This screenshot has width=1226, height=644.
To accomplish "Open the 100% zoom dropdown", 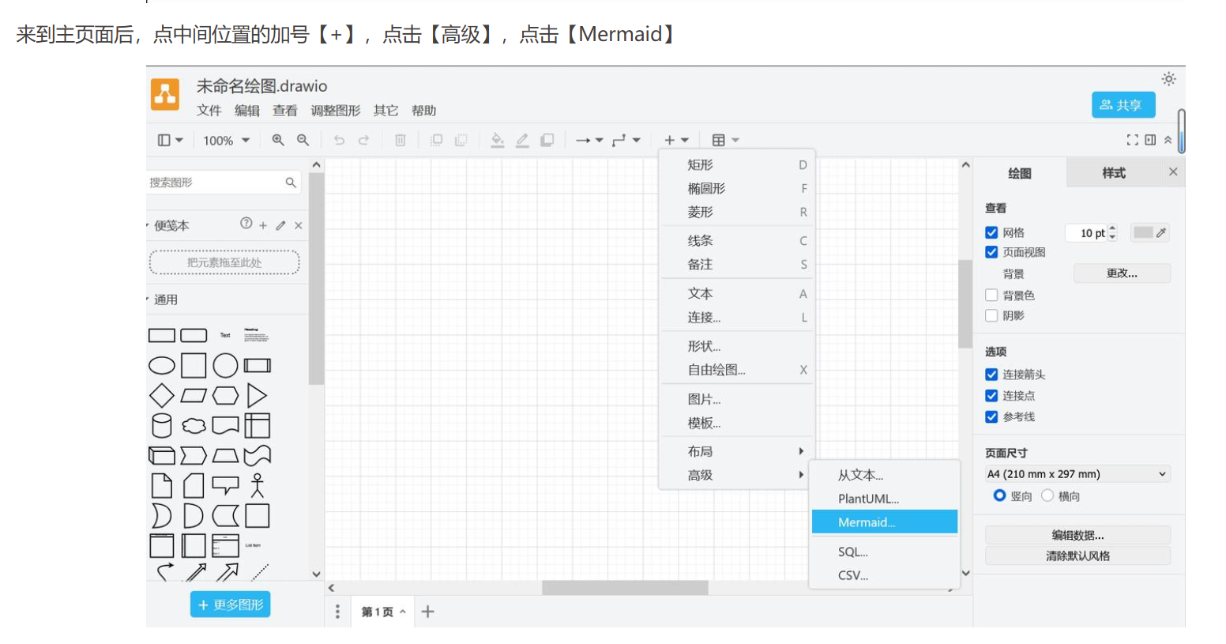I will tap(227, 140).
